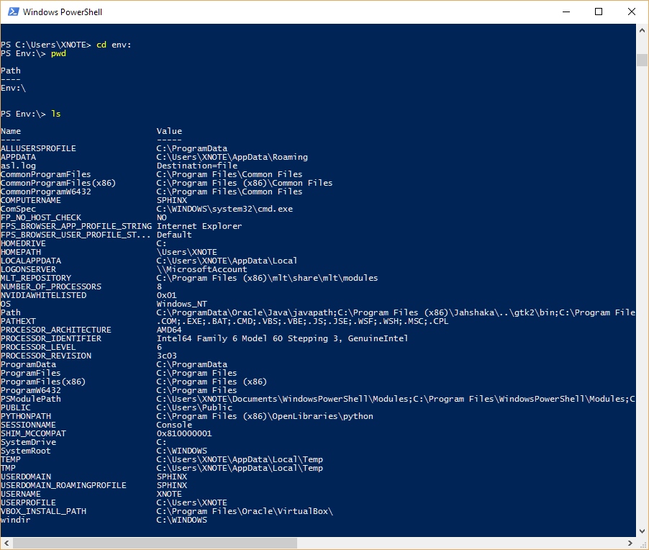Click the 'C:\Users\Public' value
The height and width of the screenshot is (550, 649).
194,407
